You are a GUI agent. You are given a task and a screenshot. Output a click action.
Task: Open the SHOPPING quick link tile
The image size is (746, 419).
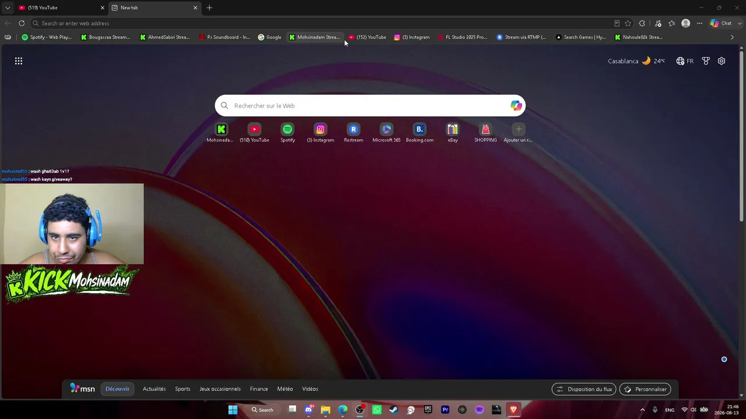tap(485, 132)
